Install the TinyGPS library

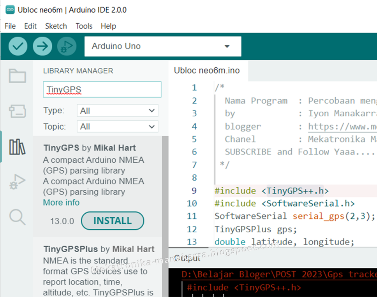coord(113,221)
